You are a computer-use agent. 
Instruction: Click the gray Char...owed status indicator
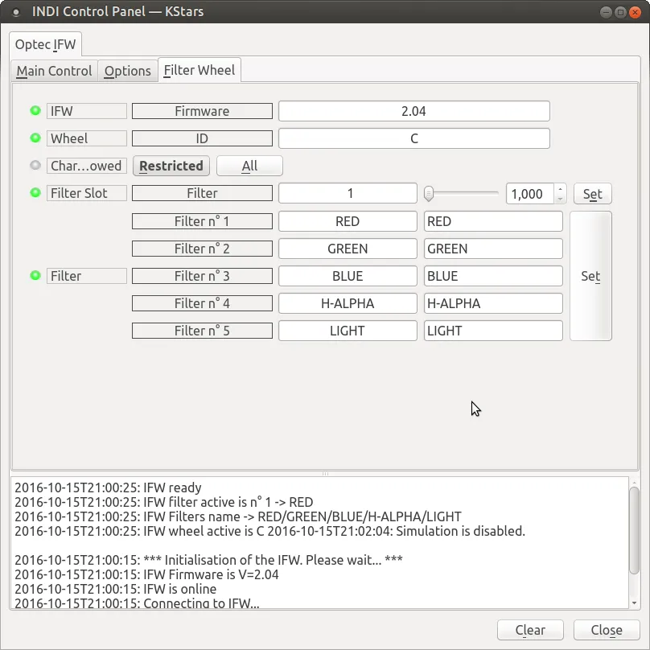click(x=35, y=166)
